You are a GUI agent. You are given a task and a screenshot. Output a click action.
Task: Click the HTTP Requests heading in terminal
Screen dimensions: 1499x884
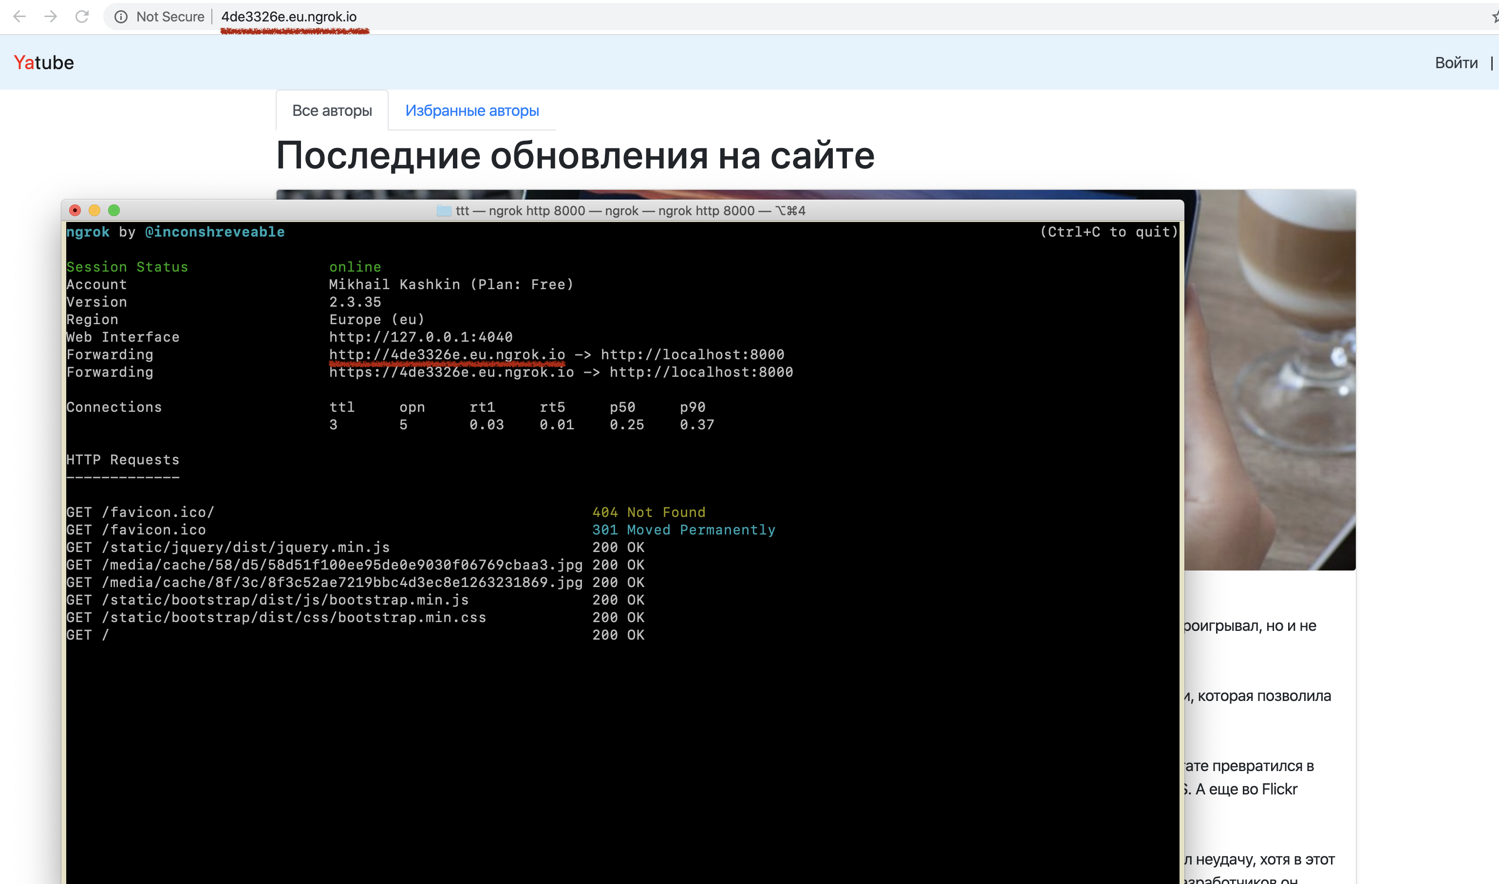123,460
